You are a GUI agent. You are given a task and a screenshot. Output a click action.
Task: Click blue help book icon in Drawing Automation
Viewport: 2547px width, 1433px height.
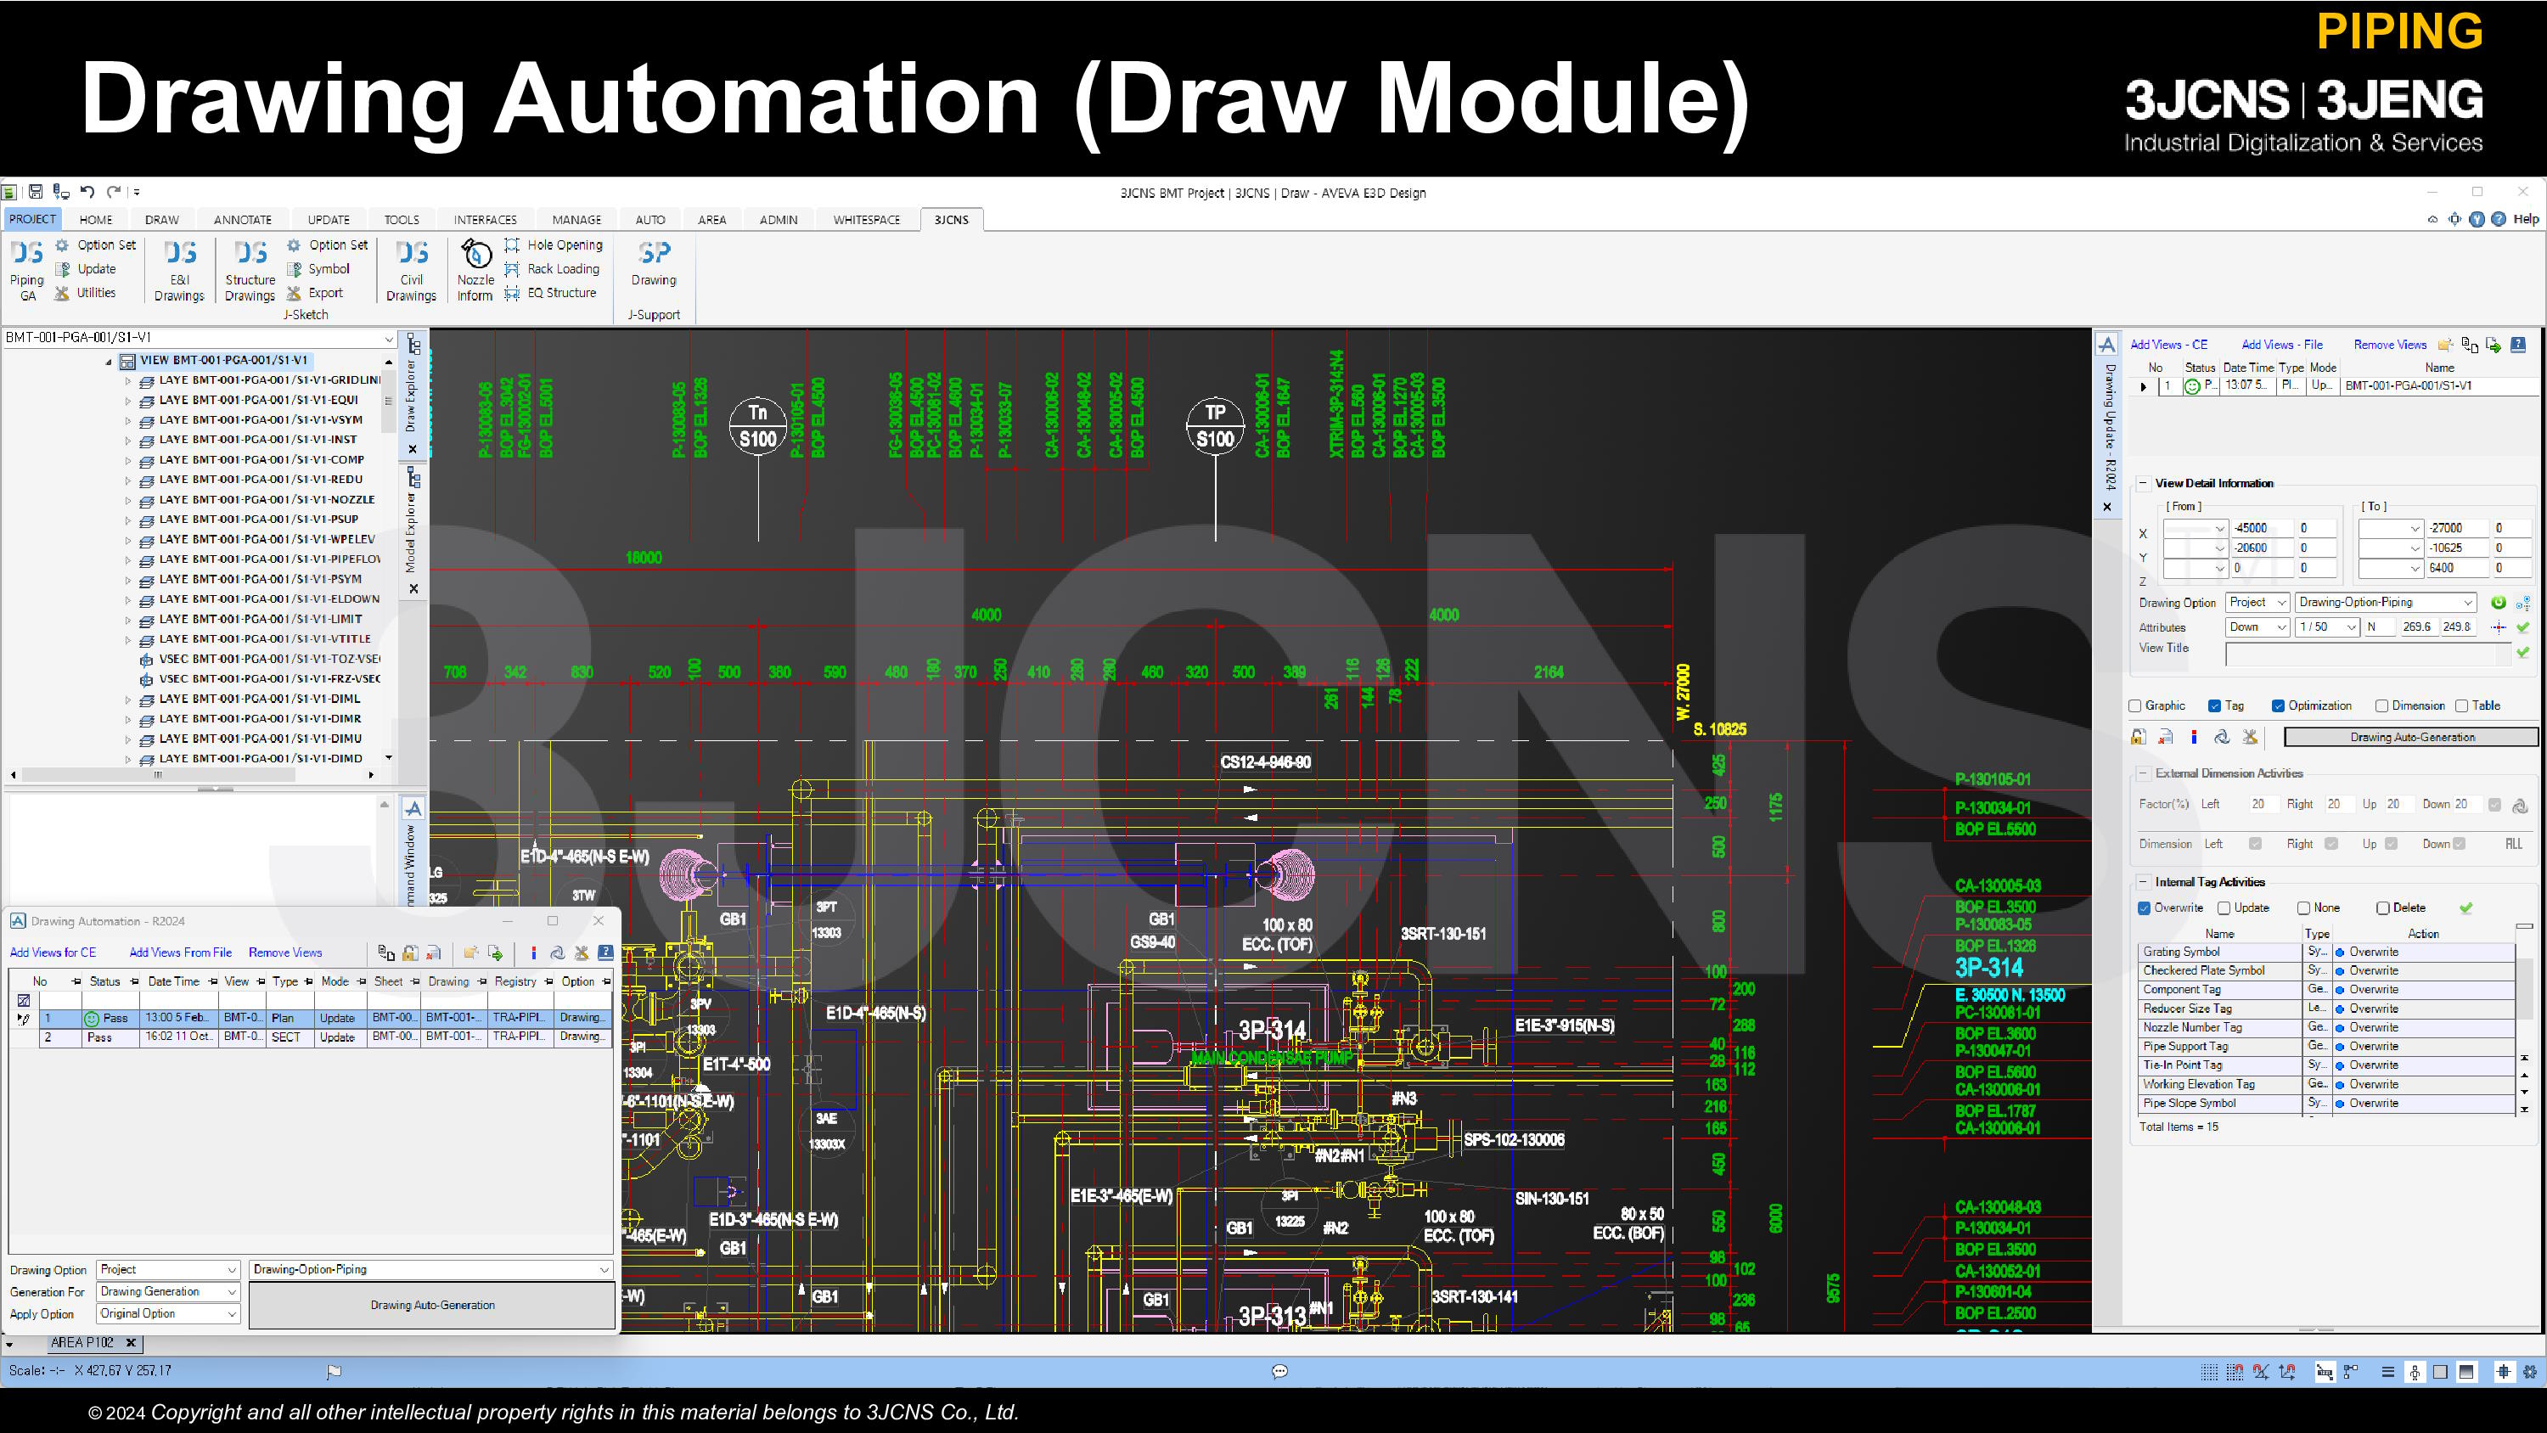click(605, 953)
